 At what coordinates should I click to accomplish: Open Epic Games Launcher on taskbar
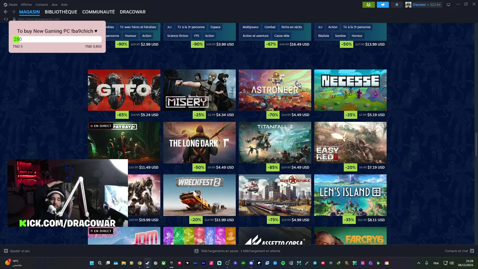pos(171,263)
